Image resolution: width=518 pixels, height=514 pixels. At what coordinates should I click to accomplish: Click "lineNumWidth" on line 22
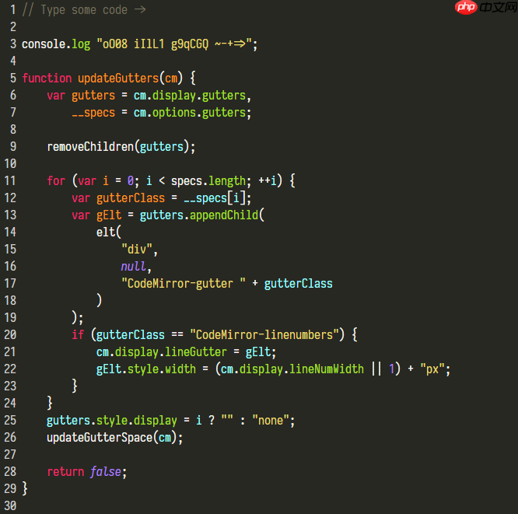point(327,369)
